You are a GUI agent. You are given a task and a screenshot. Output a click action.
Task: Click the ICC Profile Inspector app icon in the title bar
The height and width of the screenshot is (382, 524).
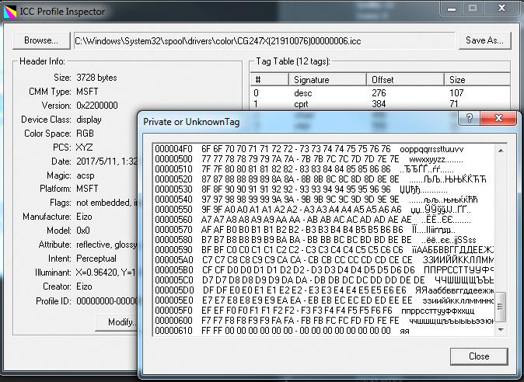pos(10,12)
